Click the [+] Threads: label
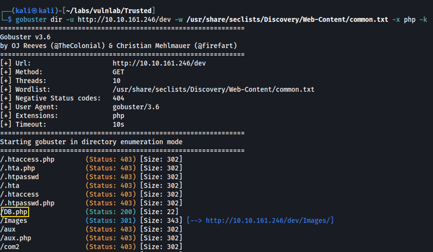Image resolution: width=433 pixels, height=252 pixels. pos(23,81)
